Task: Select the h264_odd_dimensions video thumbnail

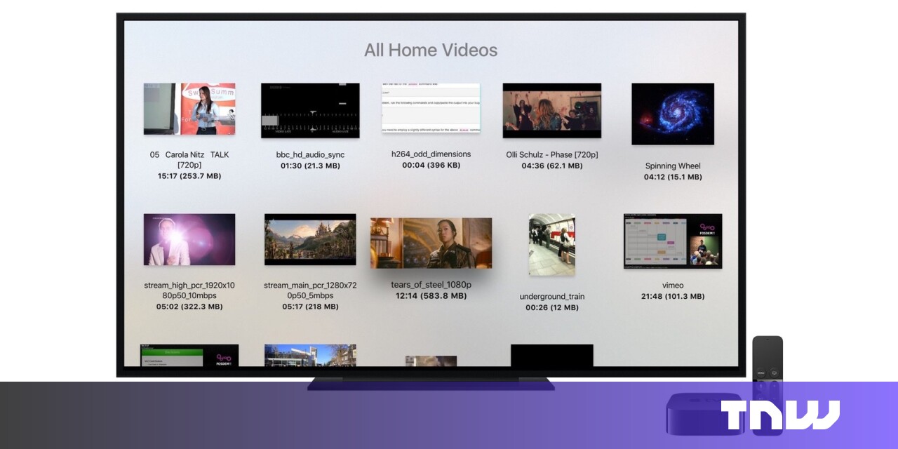Action: click(431, 108)
